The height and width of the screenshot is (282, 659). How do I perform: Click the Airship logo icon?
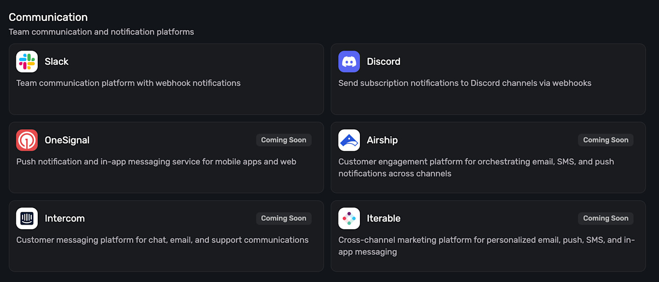[x=349, y=140]
